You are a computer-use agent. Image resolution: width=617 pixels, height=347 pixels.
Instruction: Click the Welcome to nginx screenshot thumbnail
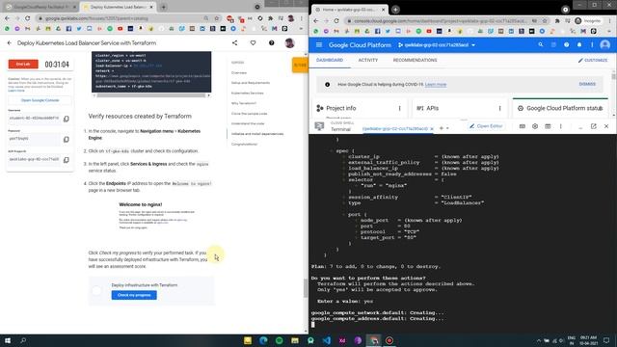(157, 216)
